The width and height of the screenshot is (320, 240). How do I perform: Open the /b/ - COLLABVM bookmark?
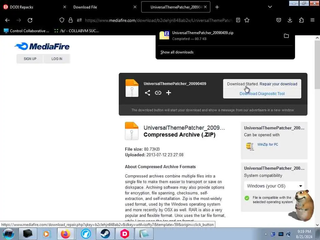coord(76,31)
